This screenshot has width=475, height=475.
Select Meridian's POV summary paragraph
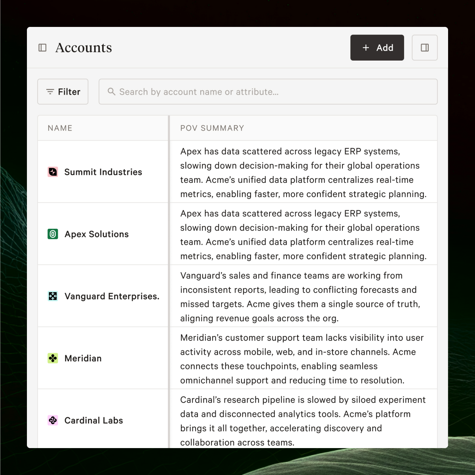302,359
